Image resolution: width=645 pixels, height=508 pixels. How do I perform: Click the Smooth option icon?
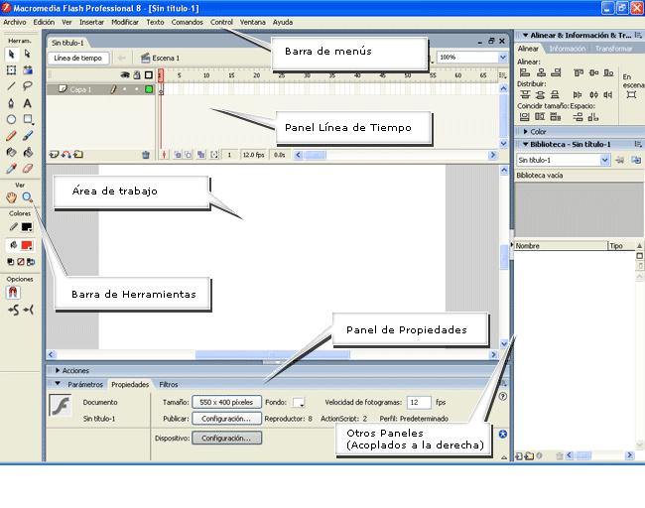point(13,310)
